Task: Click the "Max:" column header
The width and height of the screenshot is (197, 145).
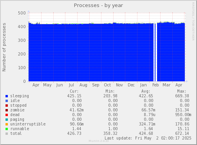Action: [x=182, y=91]
